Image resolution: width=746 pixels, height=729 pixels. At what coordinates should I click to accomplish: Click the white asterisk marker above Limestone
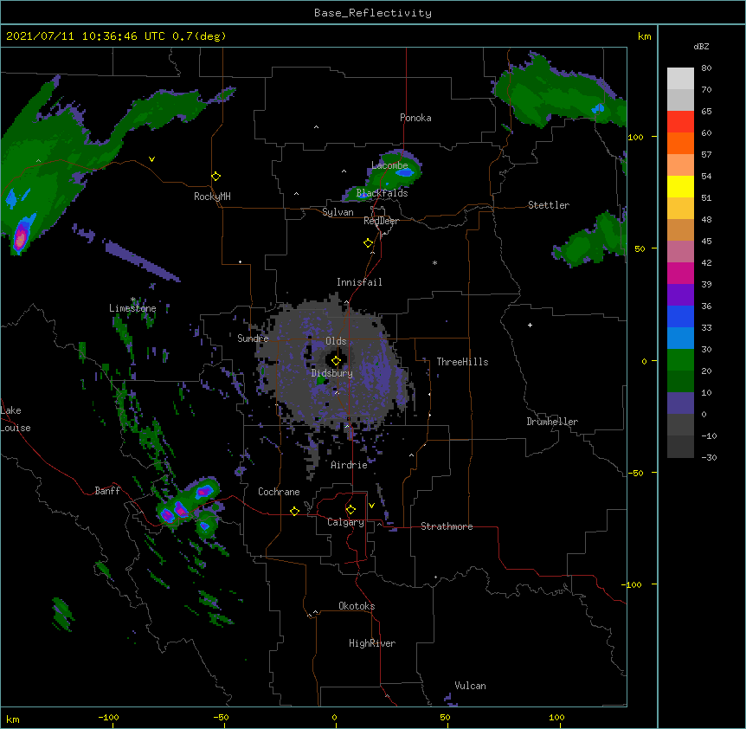[133, 300]
